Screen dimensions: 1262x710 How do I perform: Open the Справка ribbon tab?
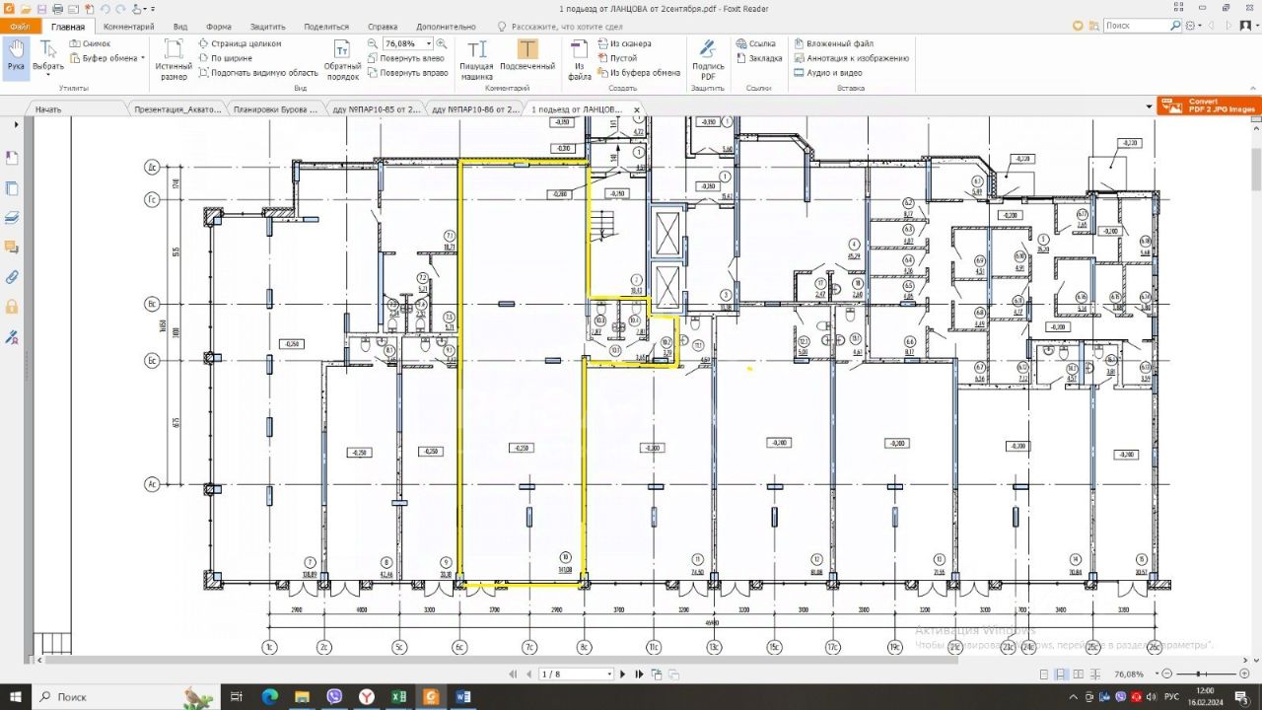[383, 27]
